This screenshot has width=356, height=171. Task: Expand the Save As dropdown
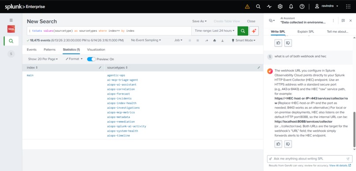tap(199, 21)
